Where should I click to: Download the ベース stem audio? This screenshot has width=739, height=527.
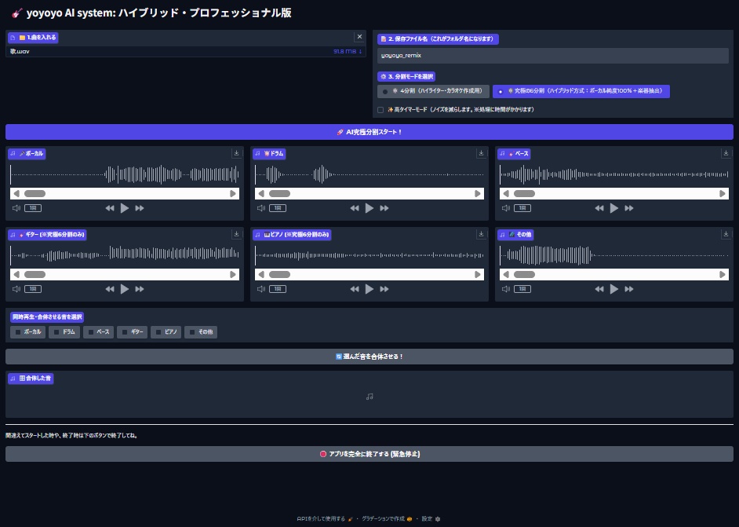(x=726, y=154)
